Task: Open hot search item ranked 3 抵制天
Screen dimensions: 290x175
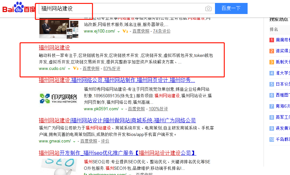Action: coord(283,62)
